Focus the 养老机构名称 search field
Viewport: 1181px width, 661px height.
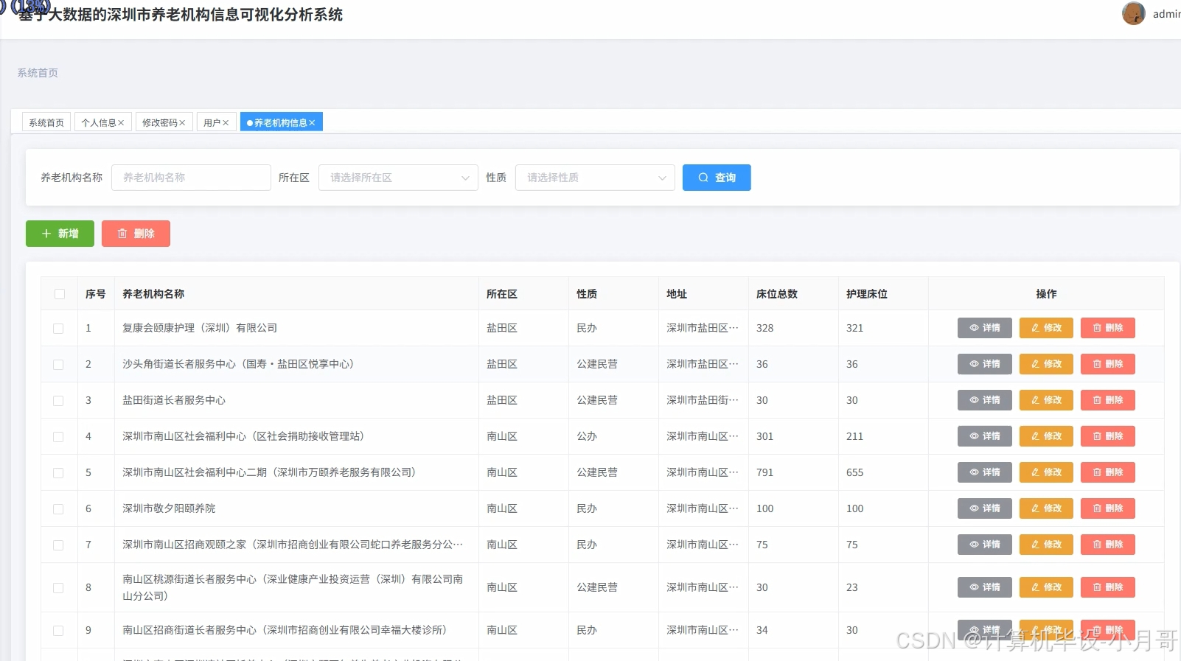pyautogui.click(x=191, y=178)
